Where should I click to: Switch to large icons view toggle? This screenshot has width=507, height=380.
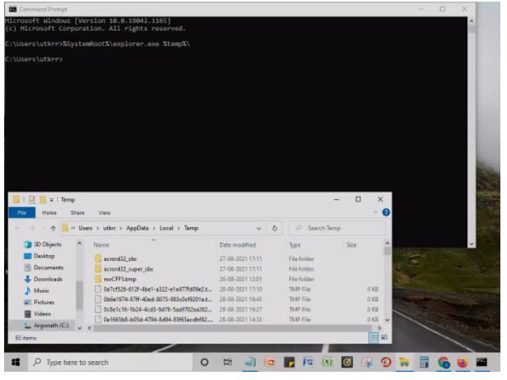tap(382, 338)
